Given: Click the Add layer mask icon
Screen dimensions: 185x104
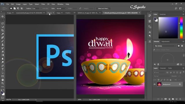Looking at the screenshot, I should point(166,99).
